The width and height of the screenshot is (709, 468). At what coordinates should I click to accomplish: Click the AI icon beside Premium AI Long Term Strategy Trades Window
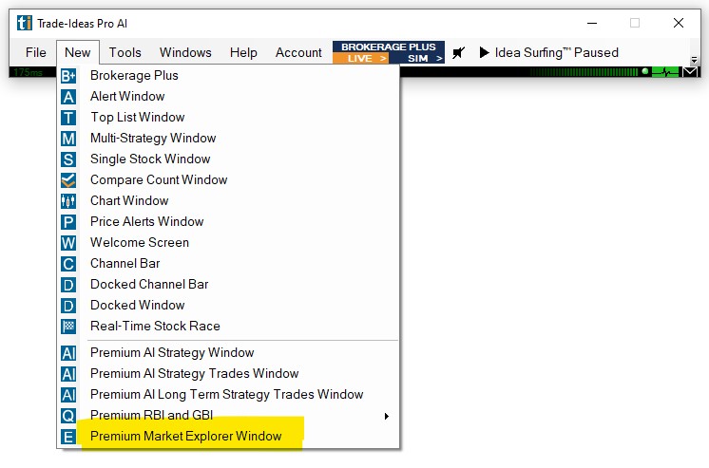click(x=68, y=394)
